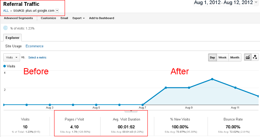Click the Select a metric link
260x137 pixels.
37,57
